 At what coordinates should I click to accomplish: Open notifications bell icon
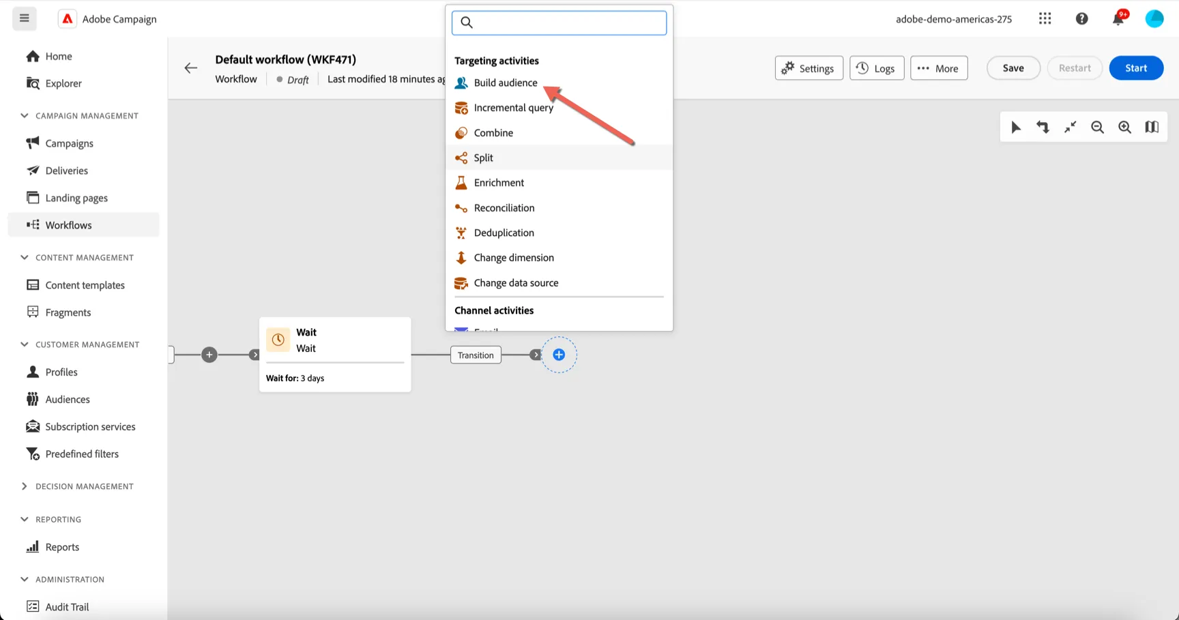(1118, 18)
